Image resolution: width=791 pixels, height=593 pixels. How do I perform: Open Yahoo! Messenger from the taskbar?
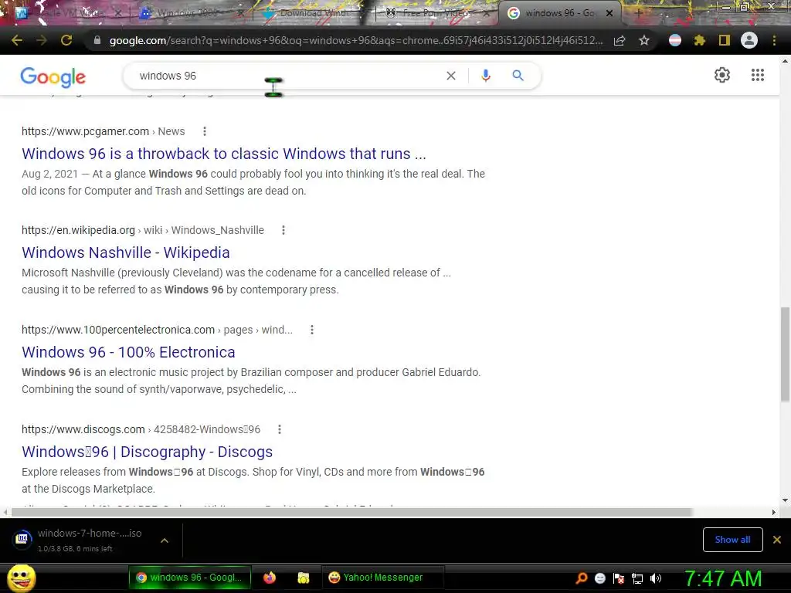382,578
